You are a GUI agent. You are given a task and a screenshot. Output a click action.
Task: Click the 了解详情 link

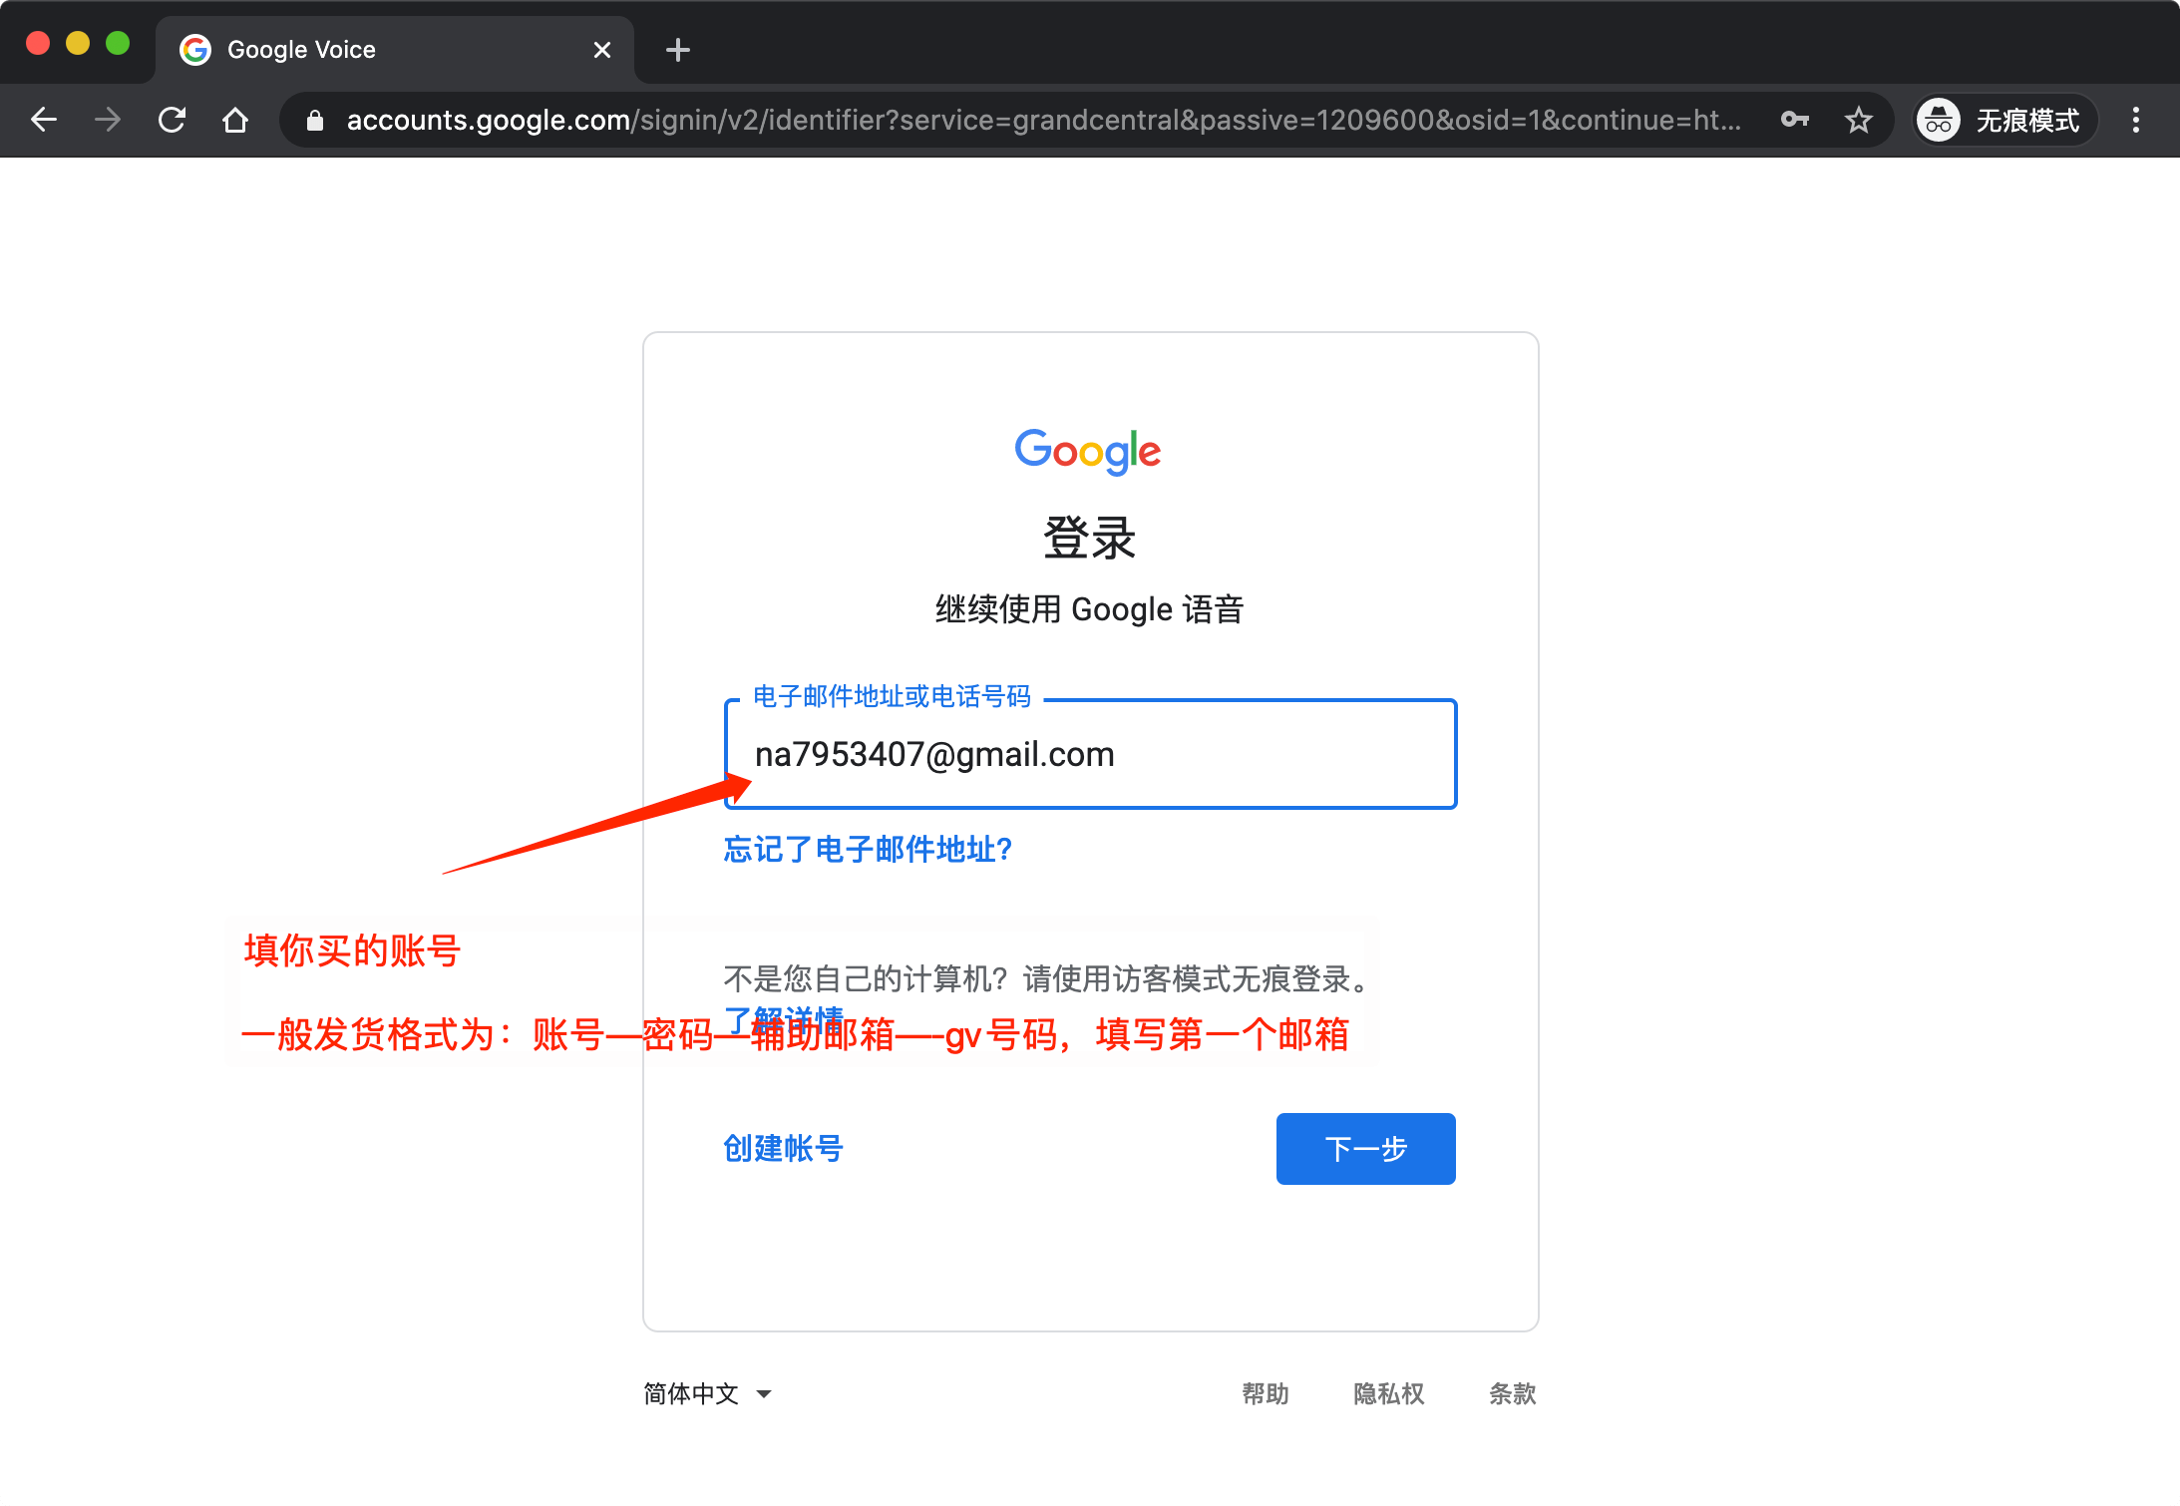(784, 1019)
